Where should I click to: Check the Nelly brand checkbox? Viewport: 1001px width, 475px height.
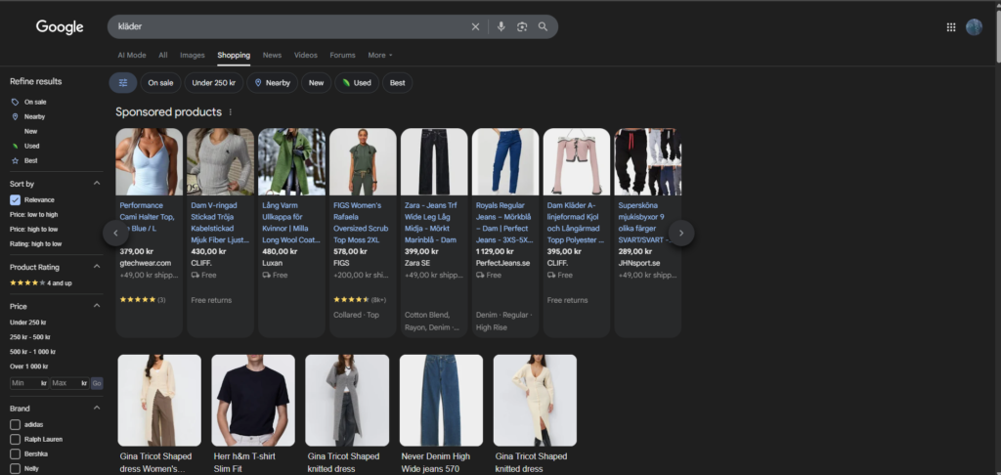click(x=16, y=468)
